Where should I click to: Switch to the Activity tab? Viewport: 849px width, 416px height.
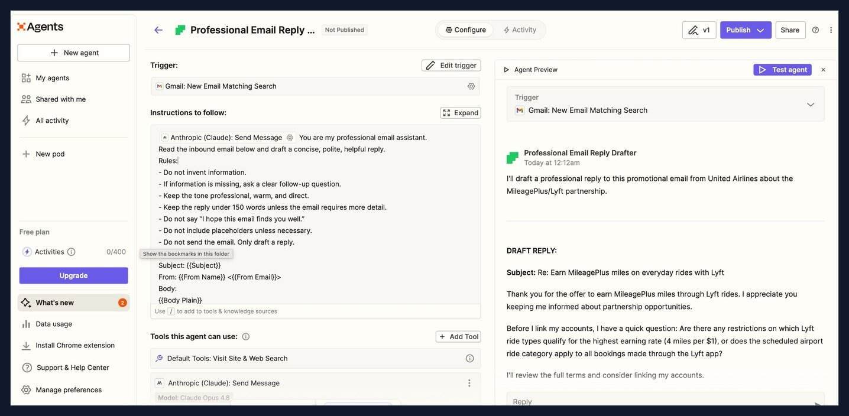click(x=520, y=30)
